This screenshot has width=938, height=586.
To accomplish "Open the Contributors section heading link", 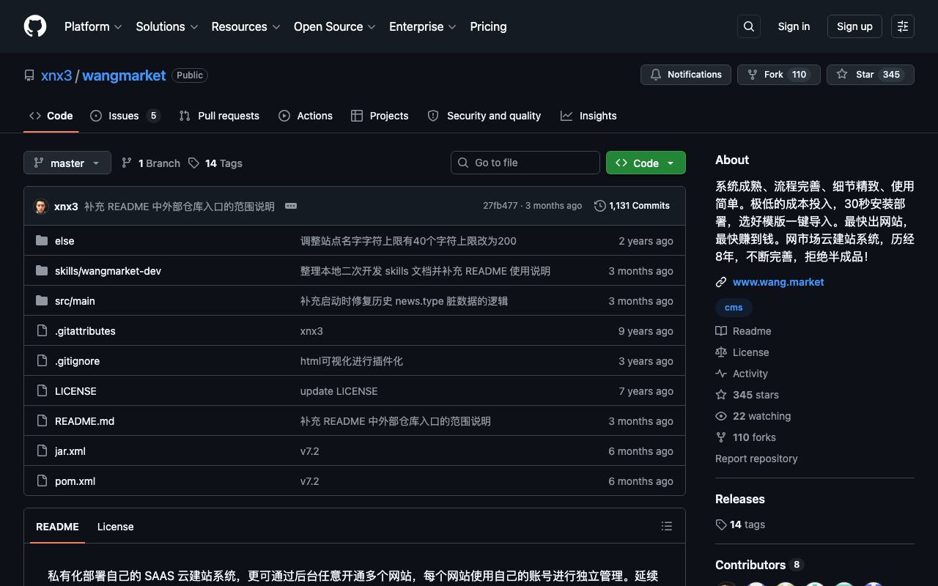I will click(759, 565).
